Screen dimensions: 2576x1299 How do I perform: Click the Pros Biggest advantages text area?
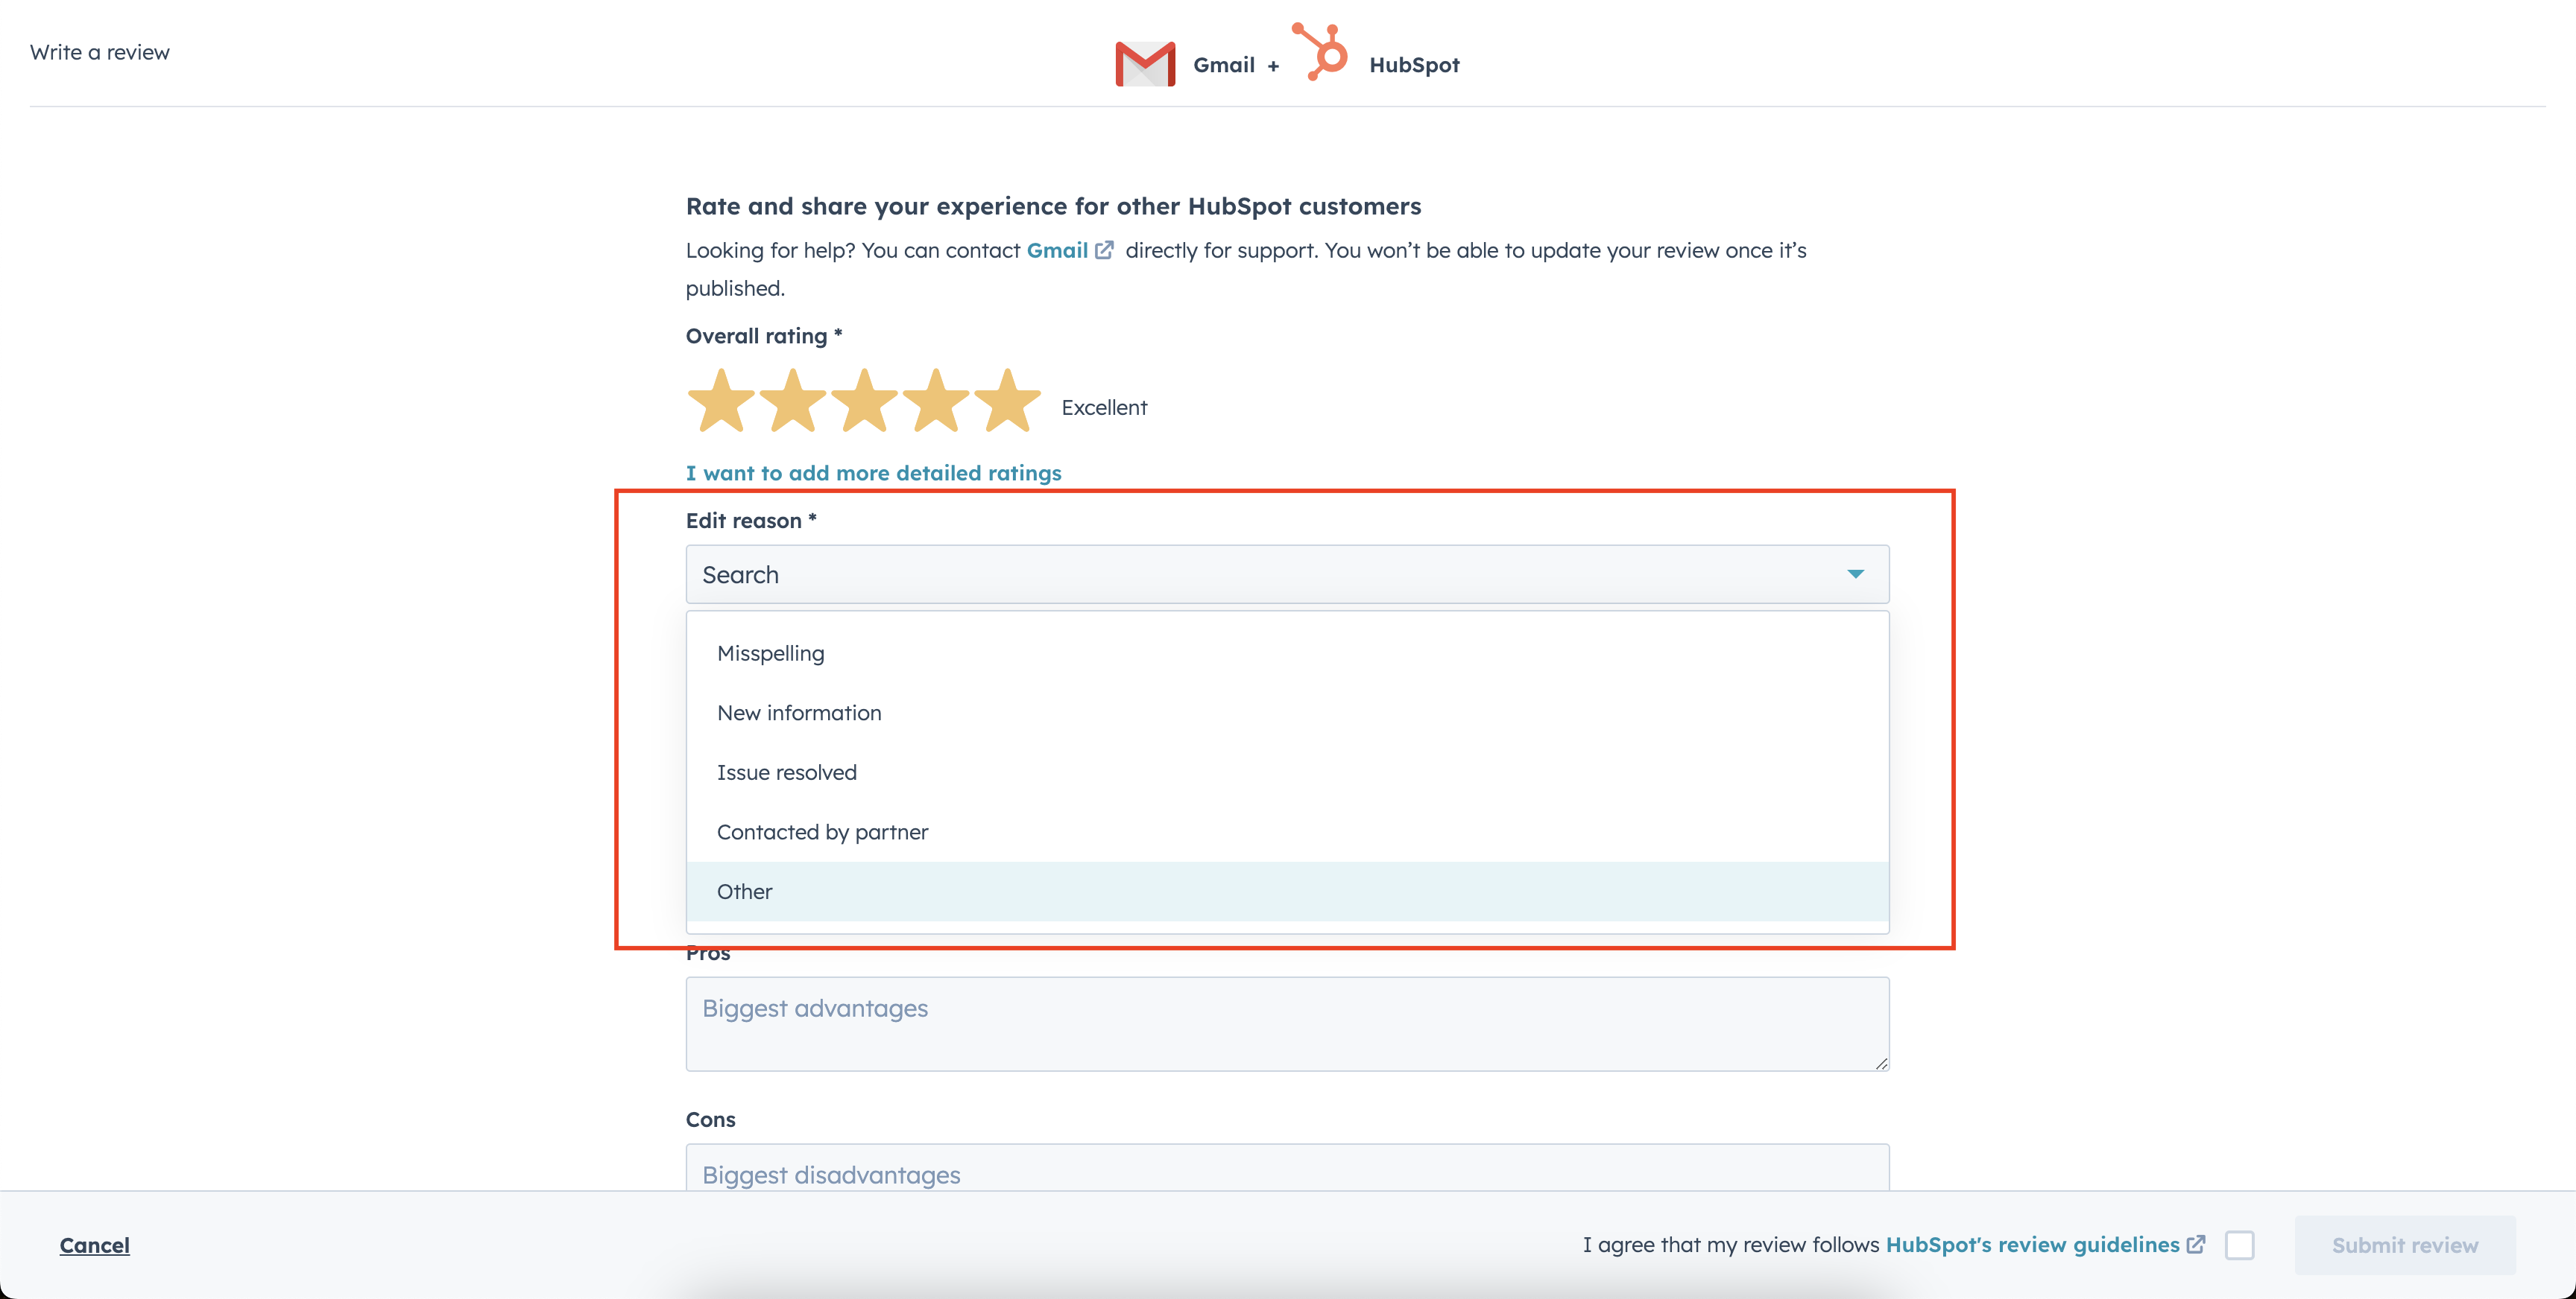coord(1287,1024)
